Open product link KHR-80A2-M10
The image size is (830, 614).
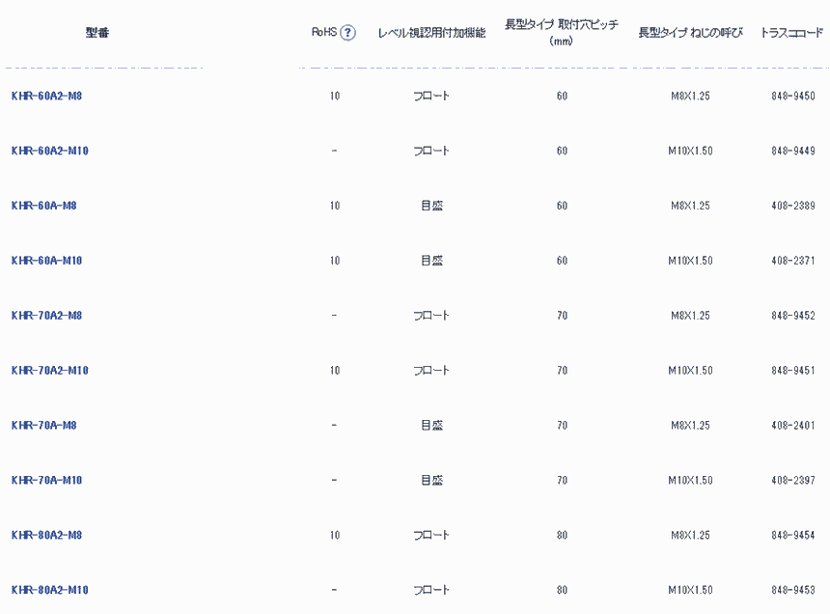[49, 590]
